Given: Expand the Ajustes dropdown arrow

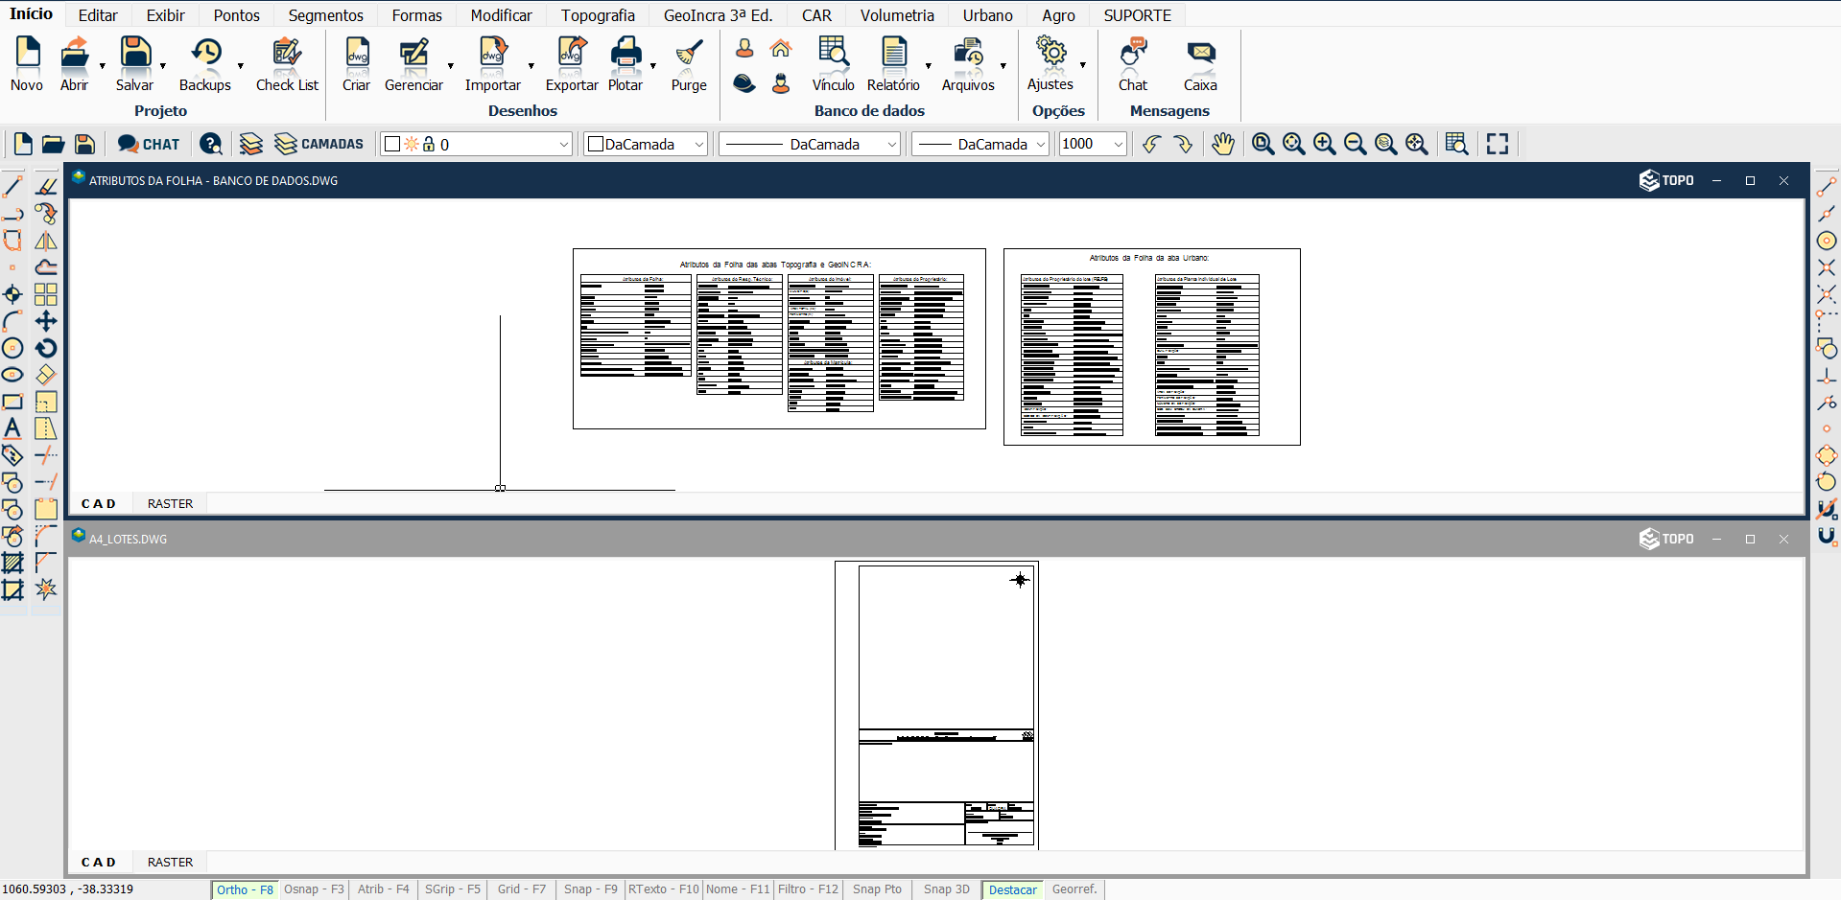Looking at the screenshot, I should click(1082, 65).
